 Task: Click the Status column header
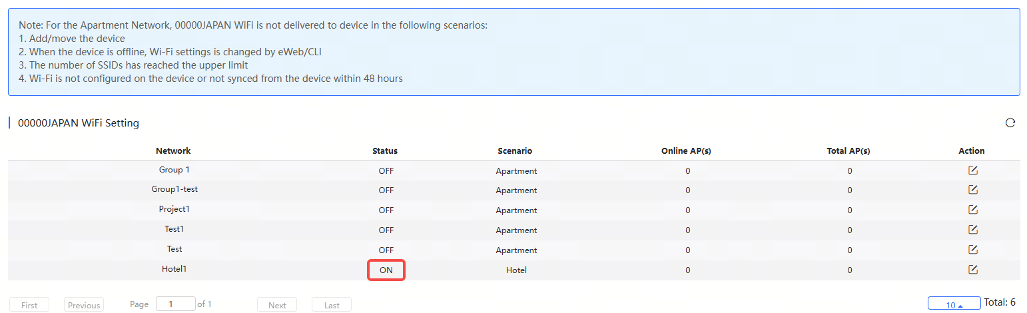(x=385, y=151)
